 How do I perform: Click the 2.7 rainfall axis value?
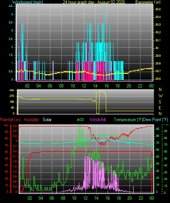point(15,146)
